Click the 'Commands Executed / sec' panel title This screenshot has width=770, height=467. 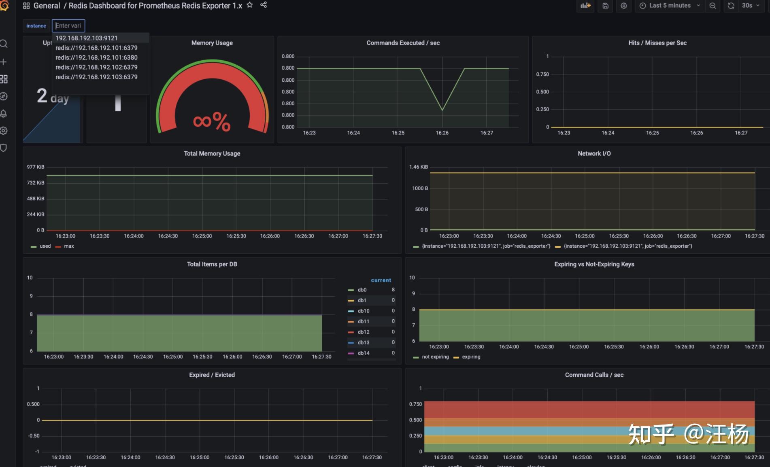click(403, 43)
